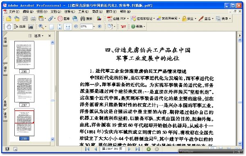The height and width of the screenshot is (156, 246).
Task: Click the green previous view arrow
Action: (x=148, y=149)
